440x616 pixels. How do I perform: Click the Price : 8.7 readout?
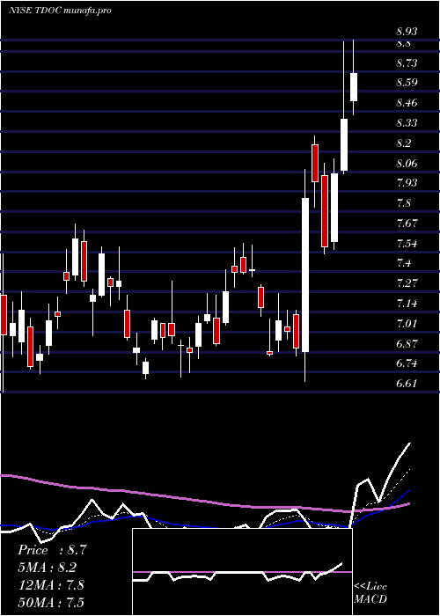click(51, 550)
